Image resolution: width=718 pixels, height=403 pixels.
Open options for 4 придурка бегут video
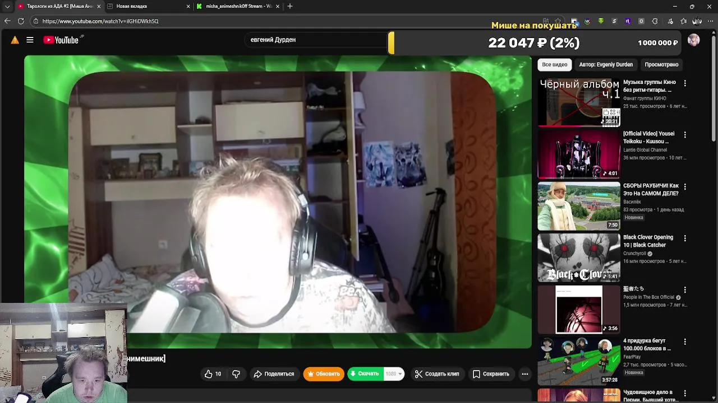pyautogui.click(x=685, y=341)
